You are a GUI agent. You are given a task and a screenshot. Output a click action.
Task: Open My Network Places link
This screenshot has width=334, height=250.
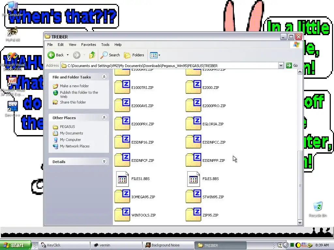pos(75,146)
